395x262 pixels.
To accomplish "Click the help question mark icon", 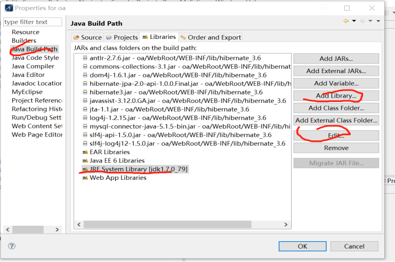I will click(12, 246).
